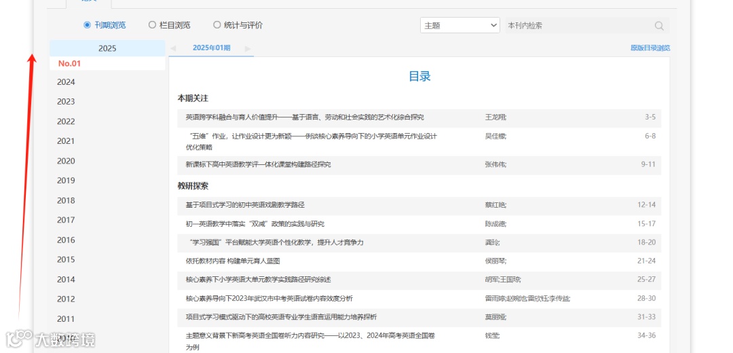Viewport: 733px width, 353px height.
Task: Click author name 蔡红艳
Action: tap(495, 205)
